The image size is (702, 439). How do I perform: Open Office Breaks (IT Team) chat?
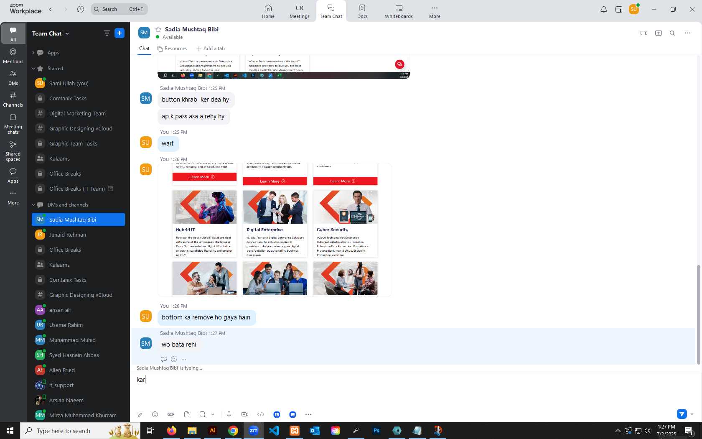(x=78, y=189)
